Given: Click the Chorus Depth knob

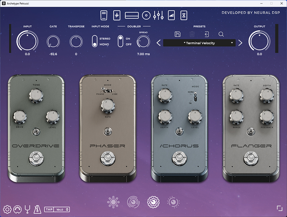Looking at the screenshot, I should click(x=165, y=117).
